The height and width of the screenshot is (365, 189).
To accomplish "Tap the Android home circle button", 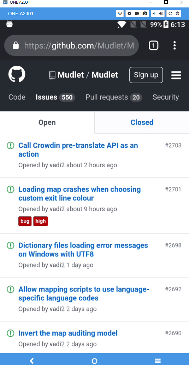I will 94,361.
